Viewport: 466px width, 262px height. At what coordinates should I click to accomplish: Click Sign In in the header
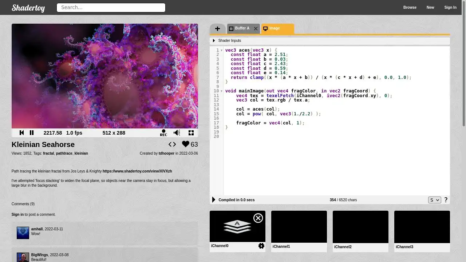(450, 7)
